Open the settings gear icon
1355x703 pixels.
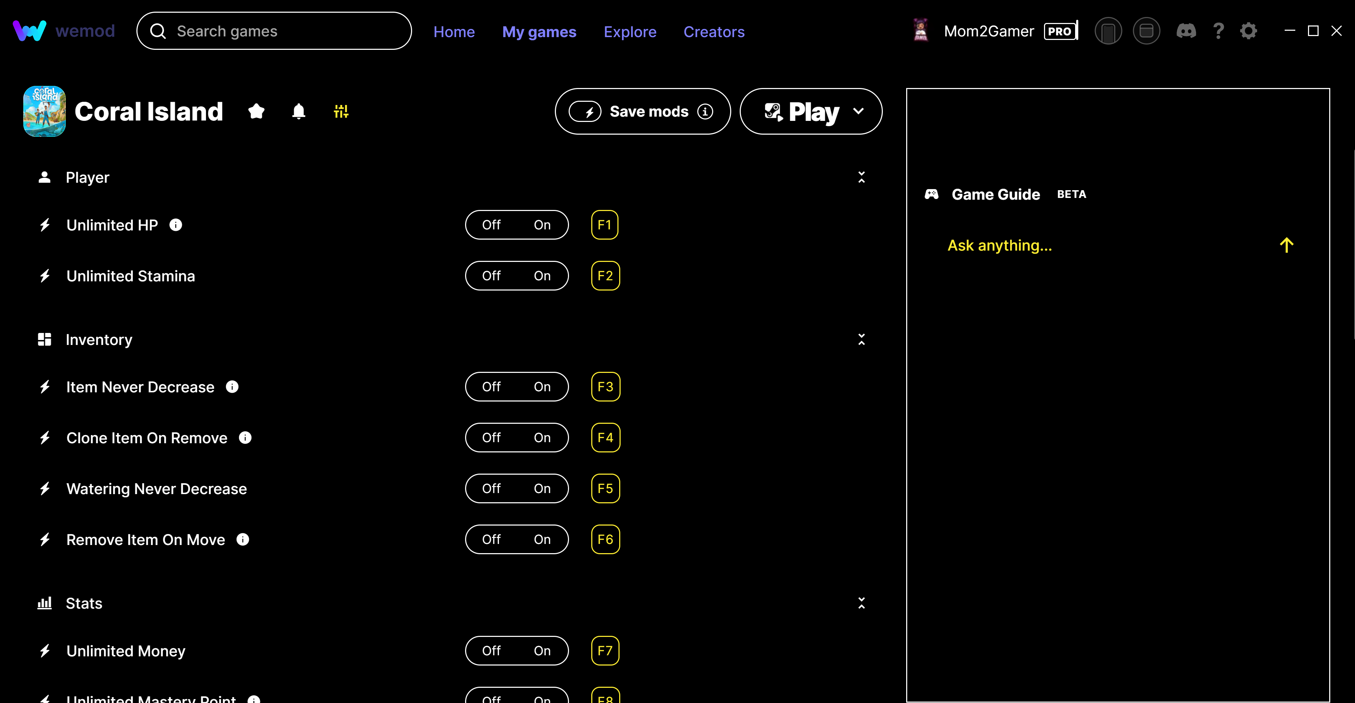pos(1249,31)
